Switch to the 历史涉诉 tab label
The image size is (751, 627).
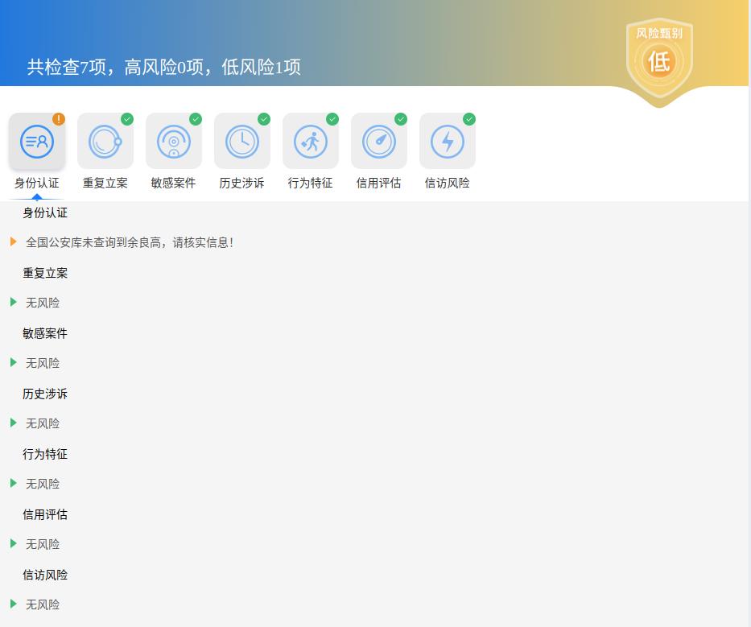click(x=241, y=183)
